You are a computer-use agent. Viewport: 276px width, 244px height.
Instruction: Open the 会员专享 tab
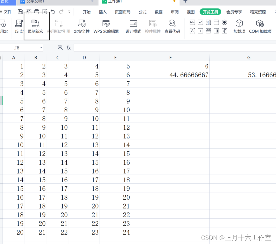coord(234,12)
